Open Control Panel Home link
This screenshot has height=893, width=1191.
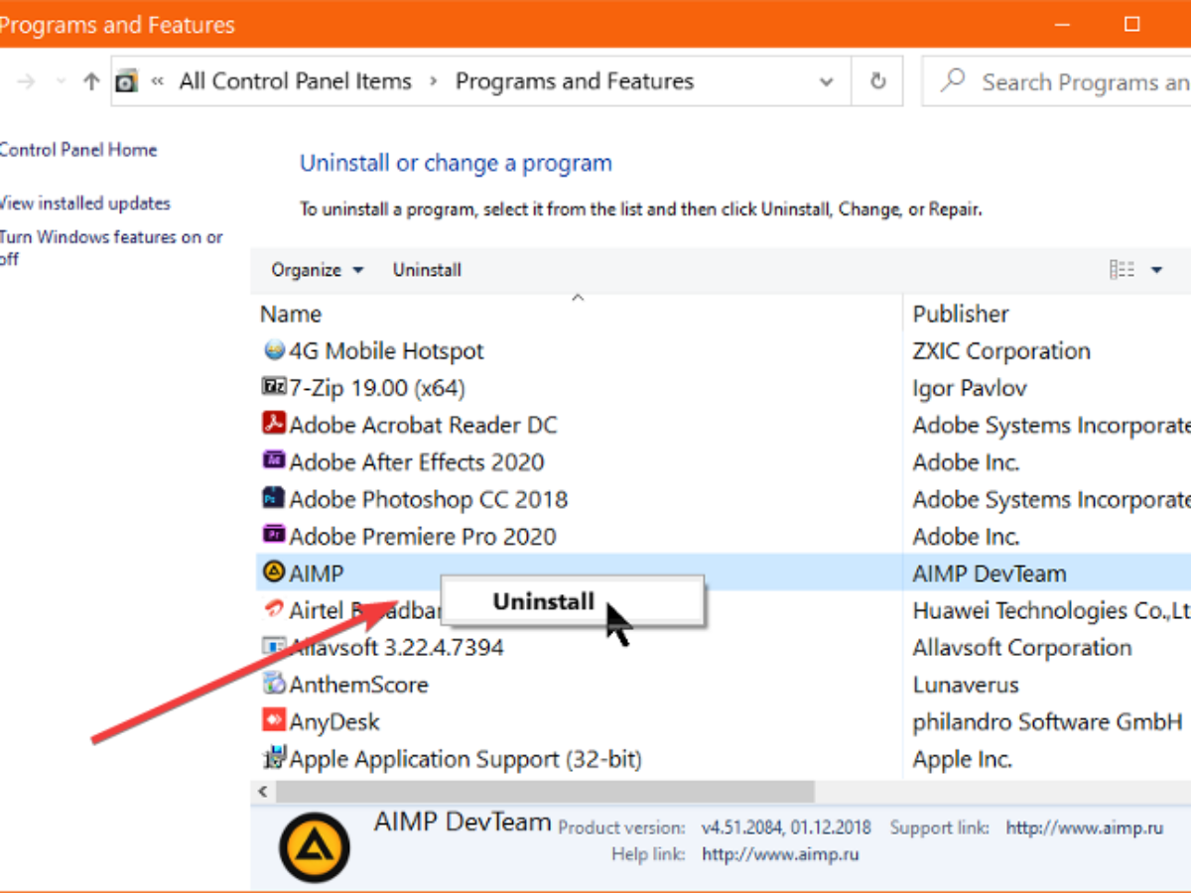[x=77, y=150]
